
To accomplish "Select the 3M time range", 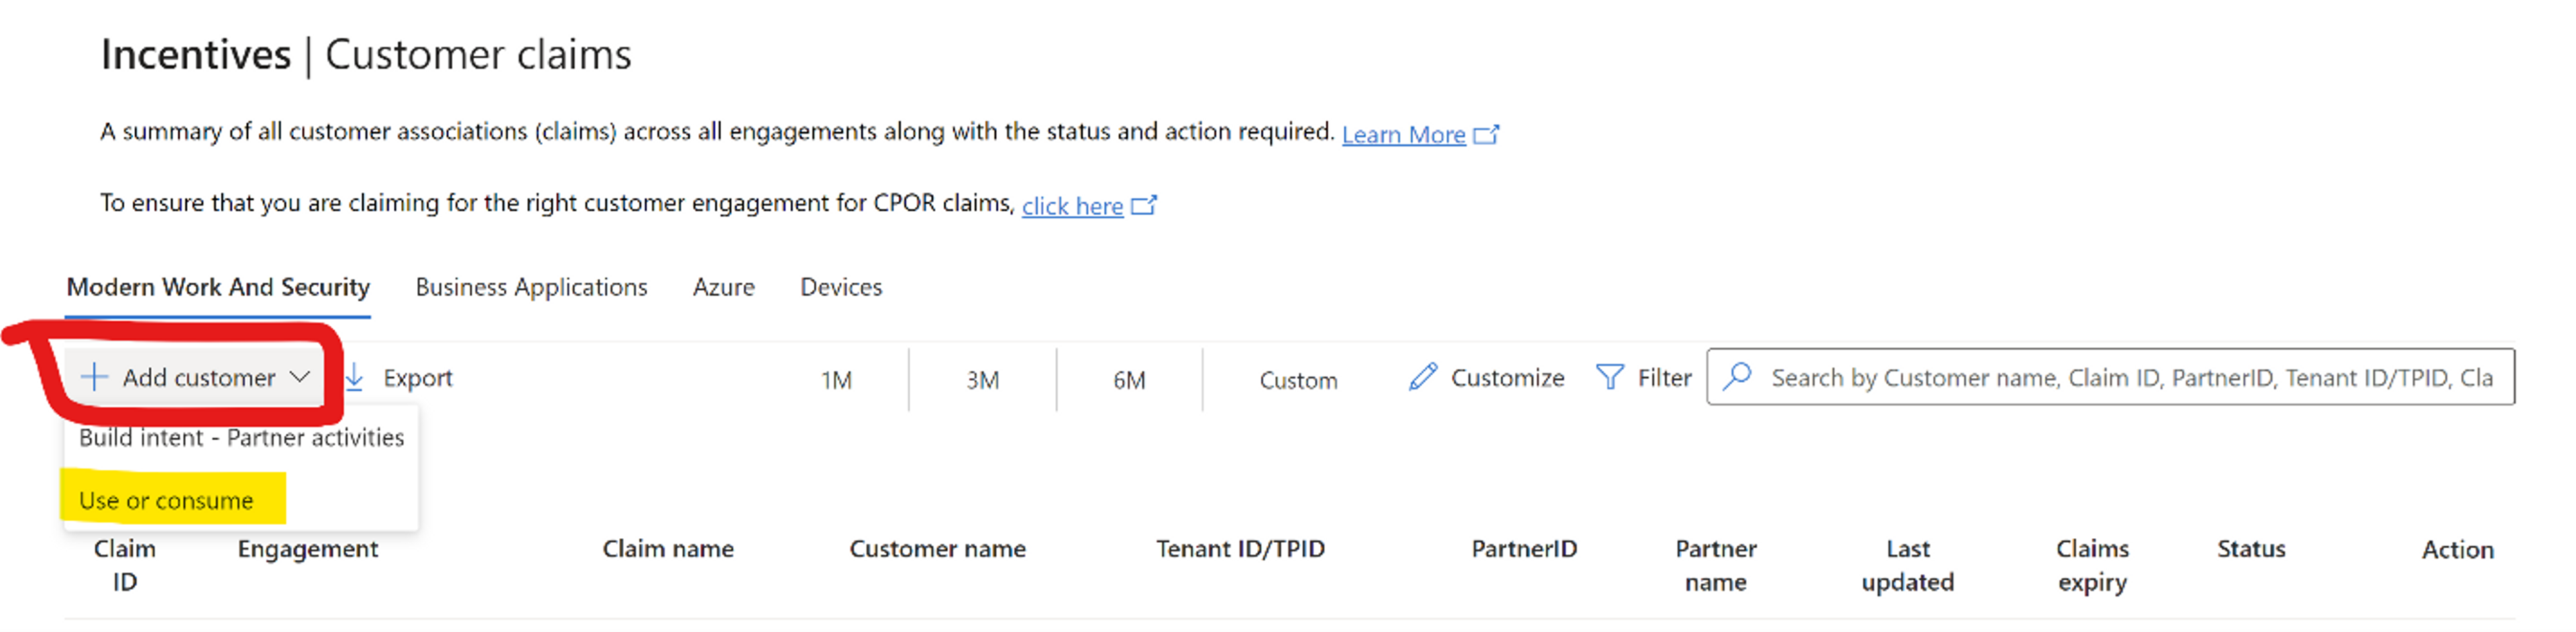I will pos(982,381).
